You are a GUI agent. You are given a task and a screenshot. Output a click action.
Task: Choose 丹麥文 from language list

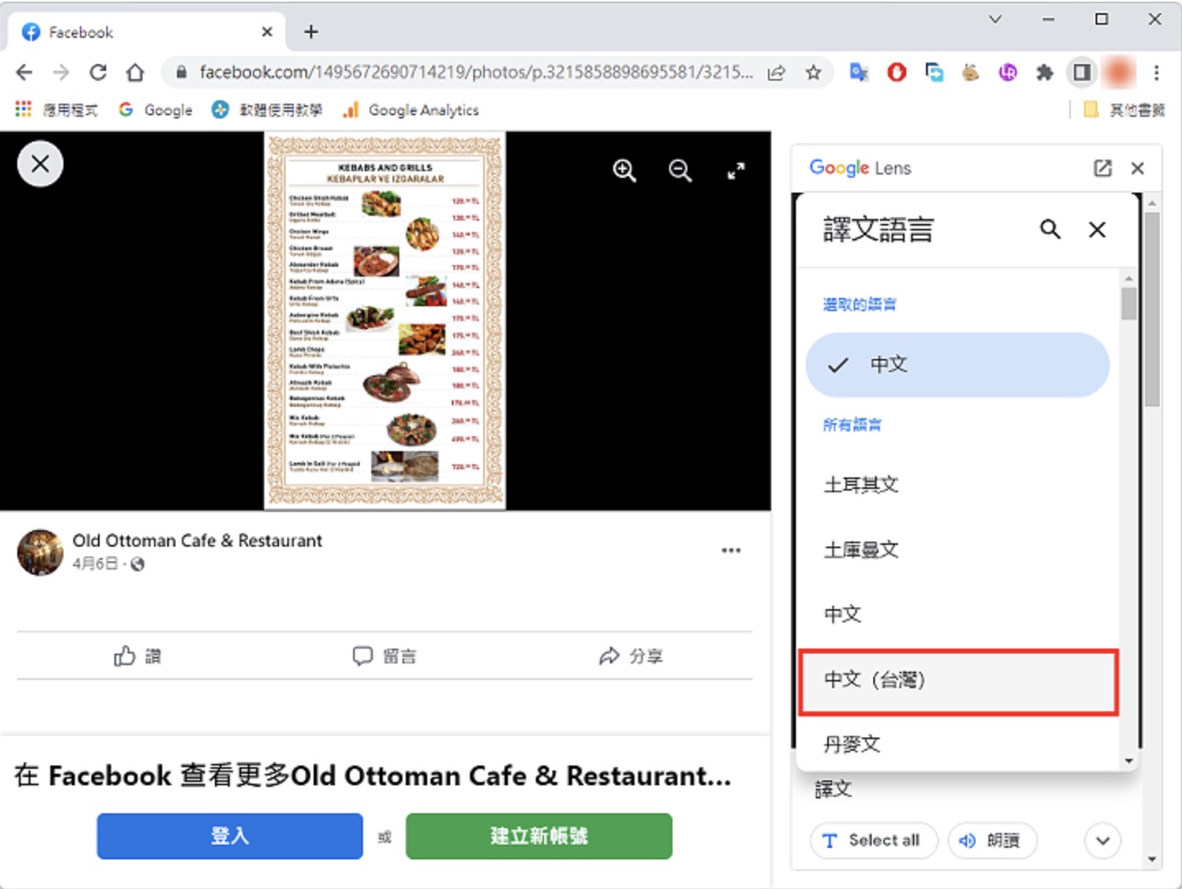click(x=958, y=744)
